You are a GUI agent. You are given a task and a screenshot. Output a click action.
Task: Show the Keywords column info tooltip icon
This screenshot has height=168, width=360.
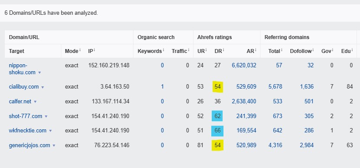click(163, 49)
